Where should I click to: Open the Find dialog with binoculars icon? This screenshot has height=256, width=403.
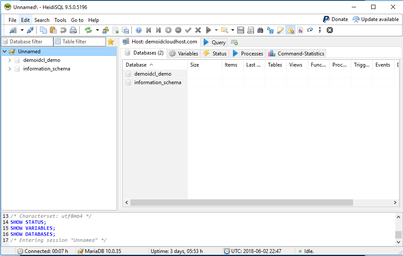point(261,30)
